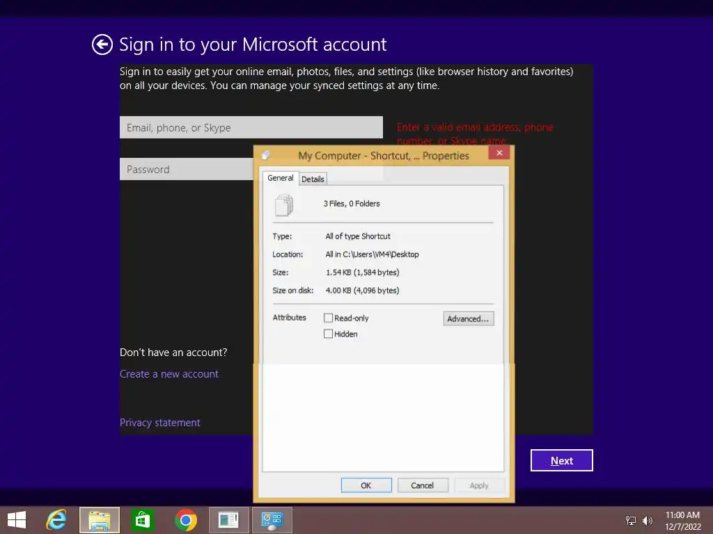This screenshot has width=713, height=534.
Task: Select the news reader taskbar app icon
Action: (228, 520)
